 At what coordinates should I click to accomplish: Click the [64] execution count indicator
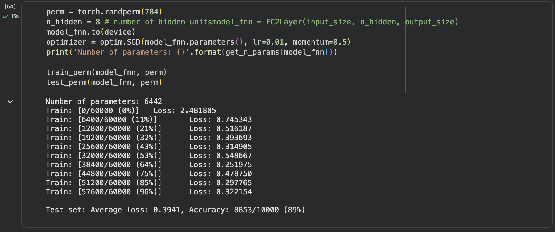pyautogui.click(x=10, y=7)
